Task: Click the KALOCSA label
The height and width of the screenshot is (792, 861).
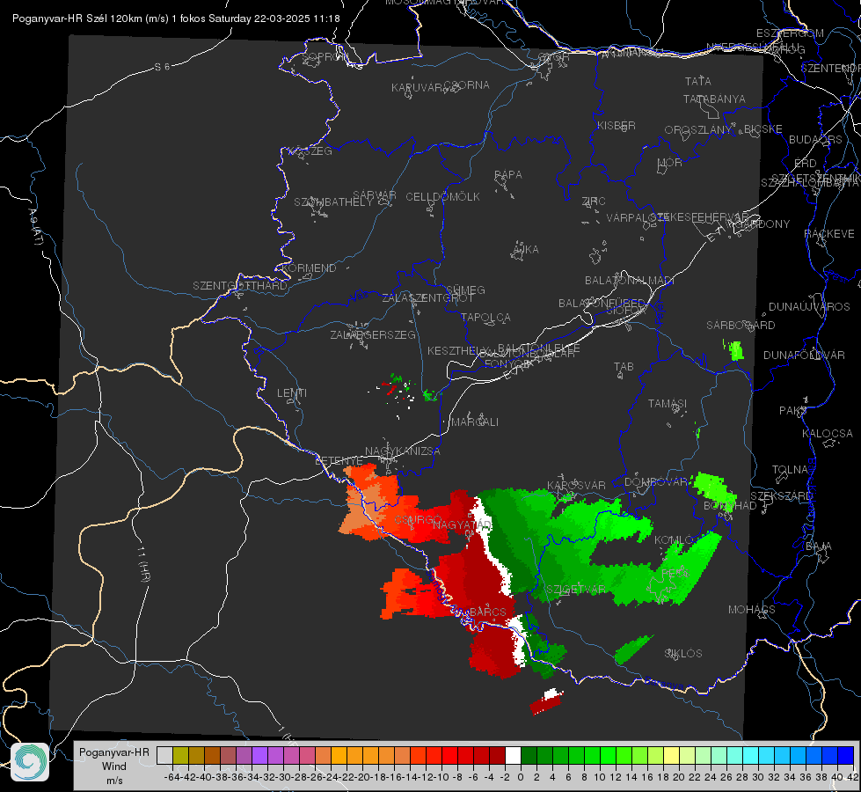Action: pos(827,434)
